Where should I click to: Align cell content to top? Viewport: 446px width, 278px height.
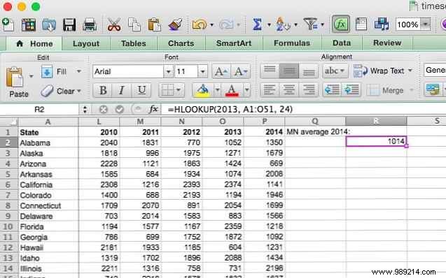click(x=270, y=71)
